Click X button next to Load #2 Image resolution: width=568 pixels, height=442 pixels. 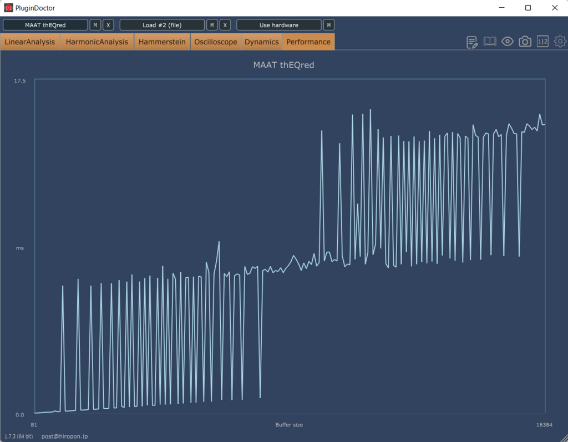(x=225, y=25)
